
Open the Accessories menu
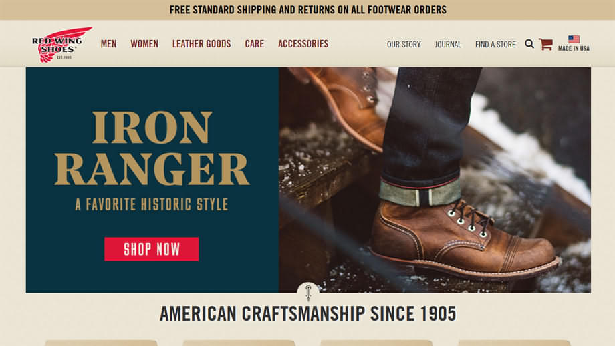pos(303,44)
